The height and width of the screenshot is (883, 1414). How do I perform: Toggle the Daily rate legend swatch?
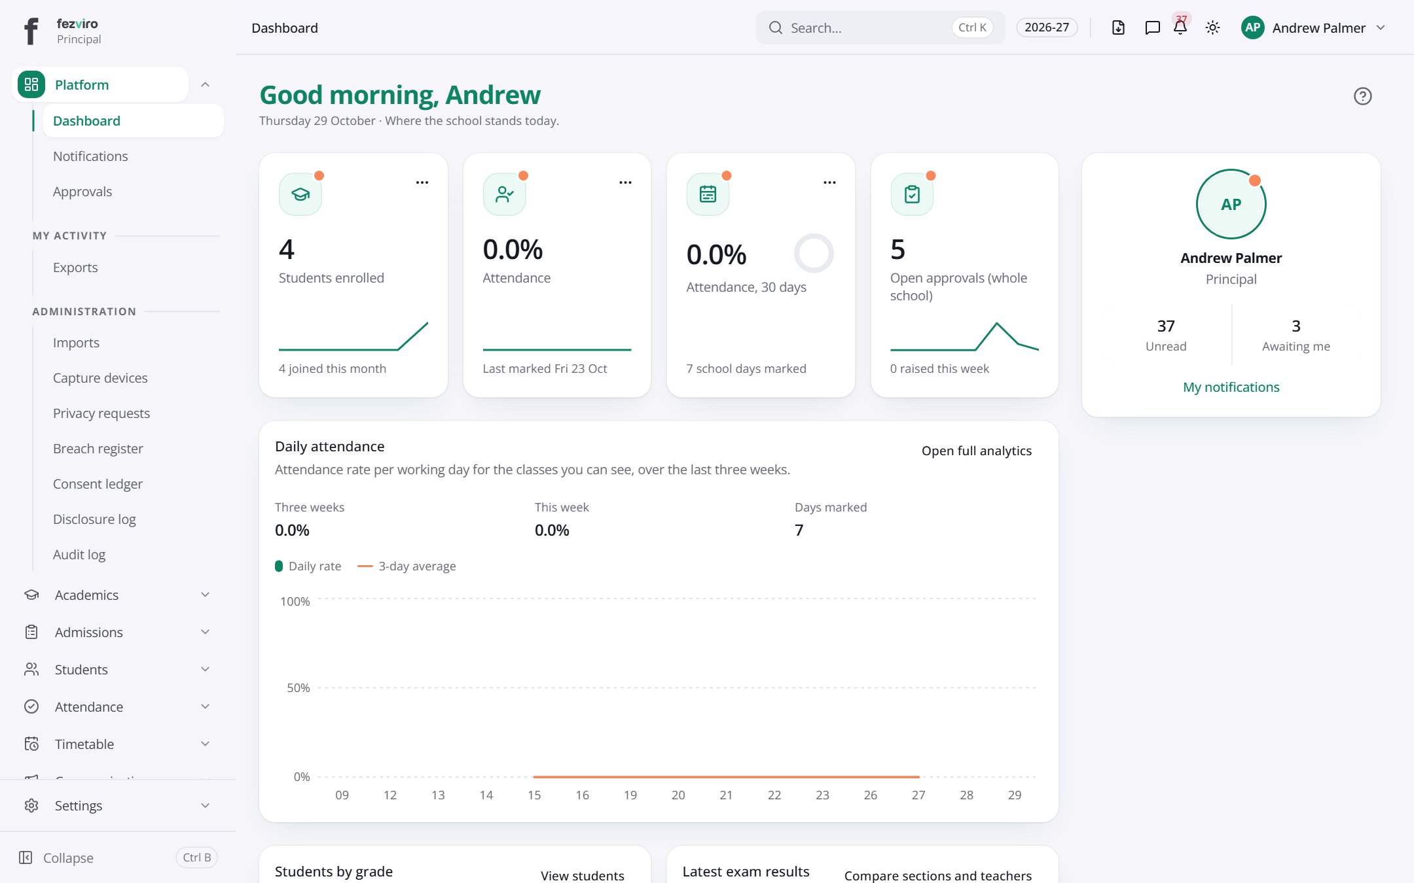(279, 566)
